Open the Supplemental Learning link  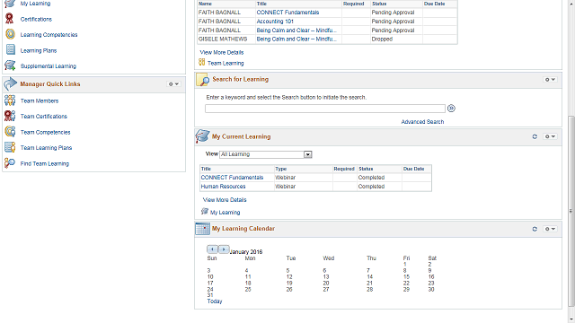coord(49,66)
